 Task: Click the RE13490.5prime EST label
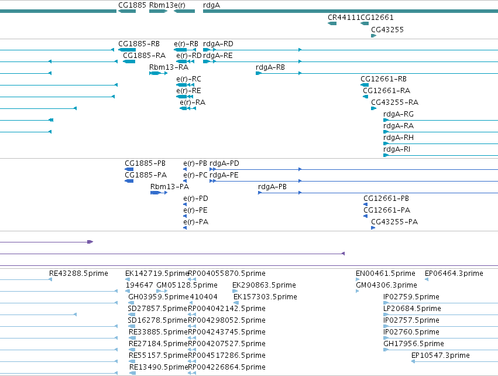159,368
